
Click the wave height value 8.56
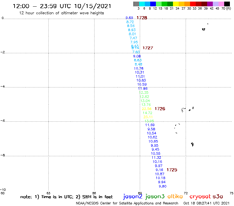coord(131,26)
